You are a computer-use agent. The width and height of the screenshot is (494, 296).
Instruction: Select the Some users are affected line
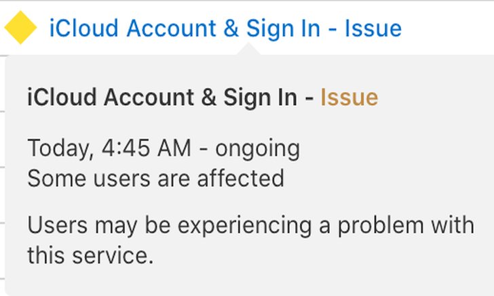(156, 178)
